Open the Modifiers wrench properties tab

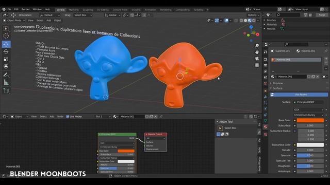click(x=266, y=97)
